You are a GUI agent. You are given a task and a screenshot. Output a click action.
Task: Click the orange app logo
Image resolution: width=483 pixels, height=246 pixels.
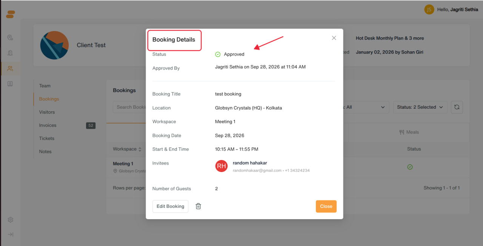coord(11,14)
